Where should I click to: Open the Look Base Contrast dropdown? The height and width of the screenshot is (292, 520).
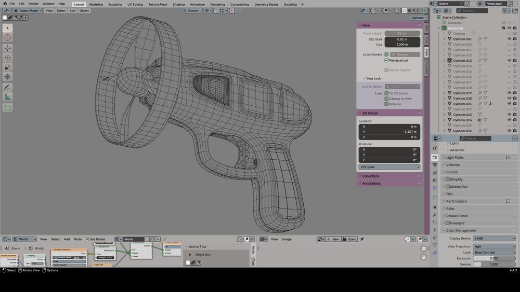pos(494,252)
